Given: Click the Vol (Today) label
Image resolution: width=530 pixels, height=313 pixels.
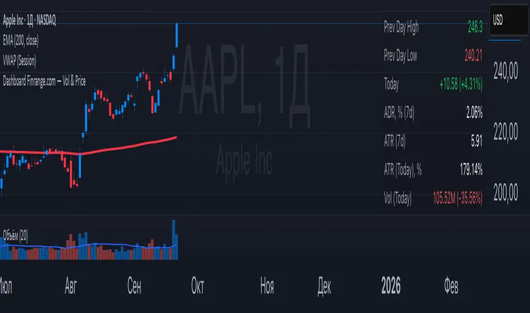Looking at the screenshot, I should point(398,198).
